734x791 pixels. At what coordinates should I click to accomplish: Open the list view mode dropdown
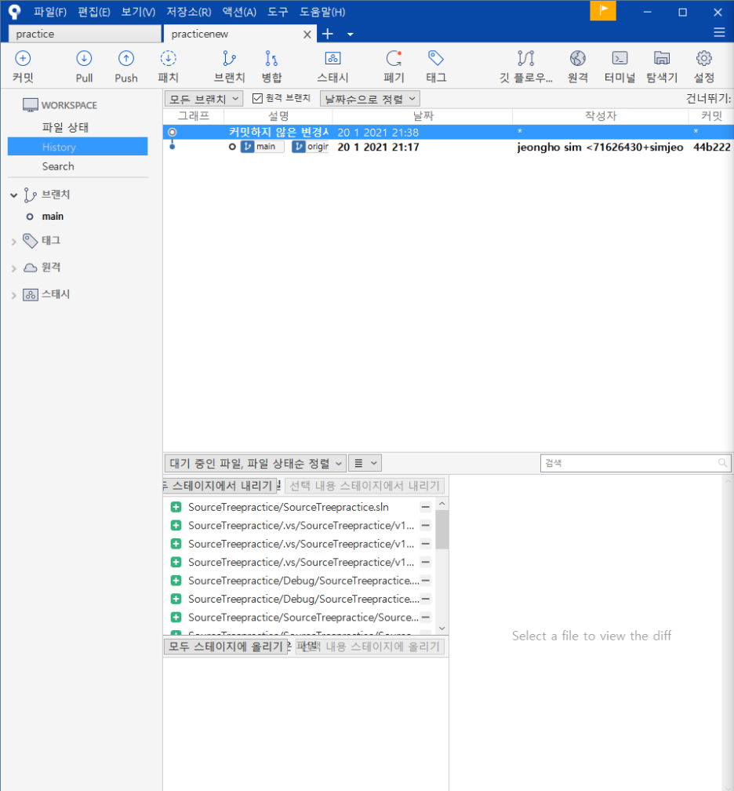pyautogui.click(x=365, y=463)
